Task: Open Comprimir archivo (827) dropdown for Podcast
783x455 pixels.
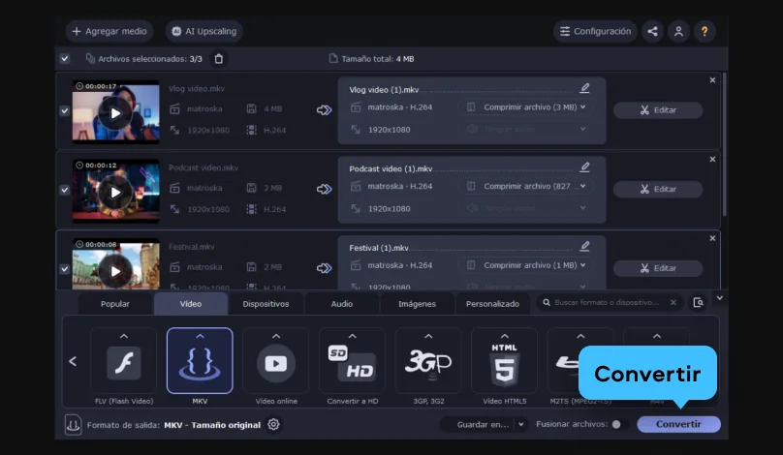Action: pyautogui.click(x=526, y=186)
